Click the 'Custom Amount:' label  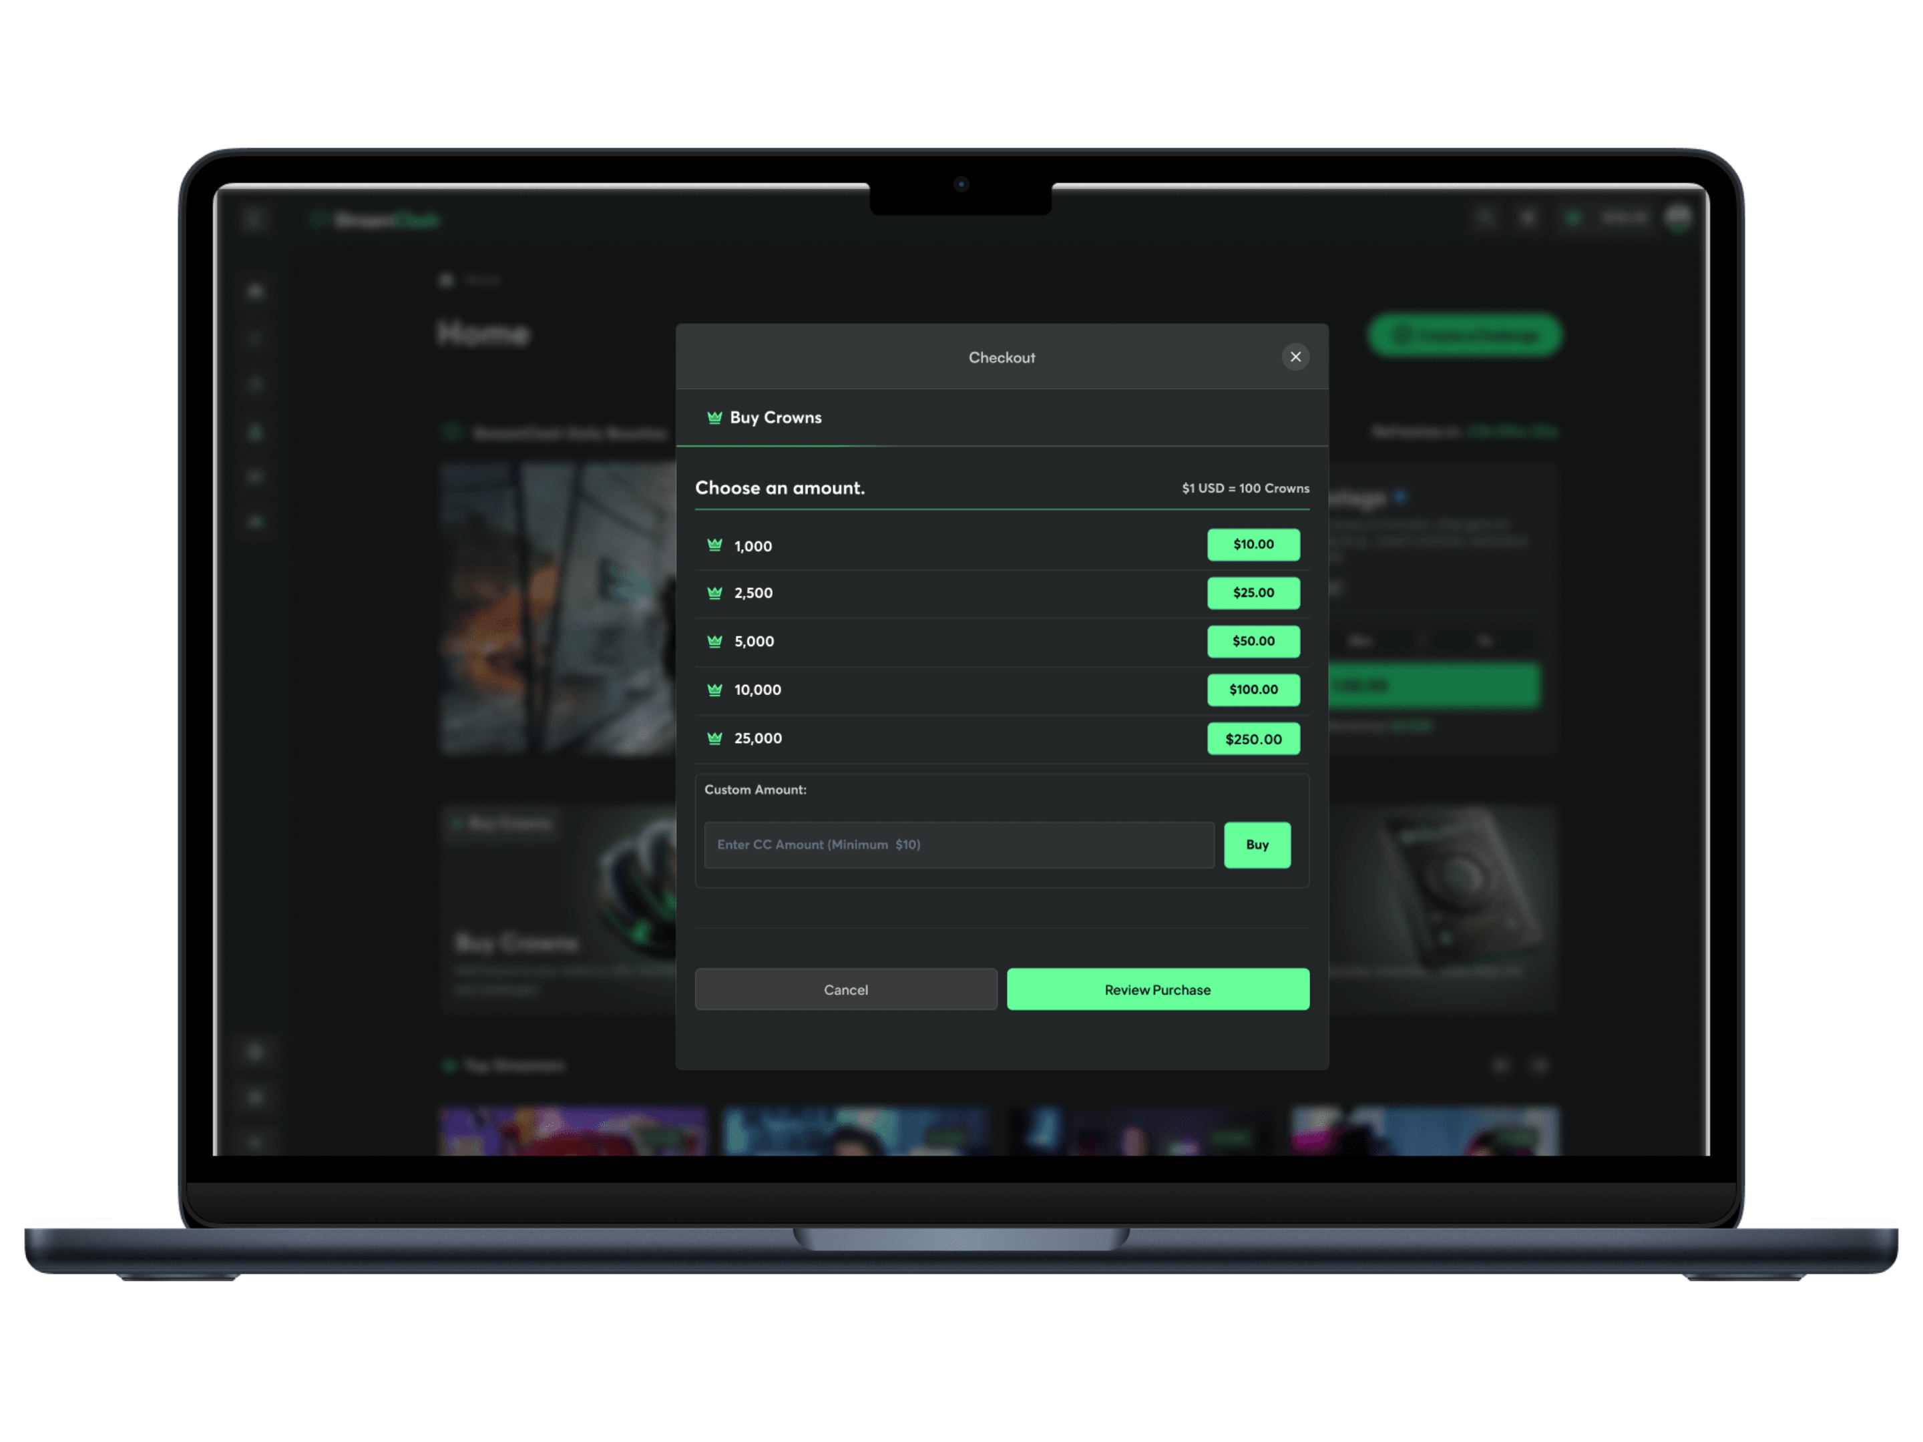[755, 790]
